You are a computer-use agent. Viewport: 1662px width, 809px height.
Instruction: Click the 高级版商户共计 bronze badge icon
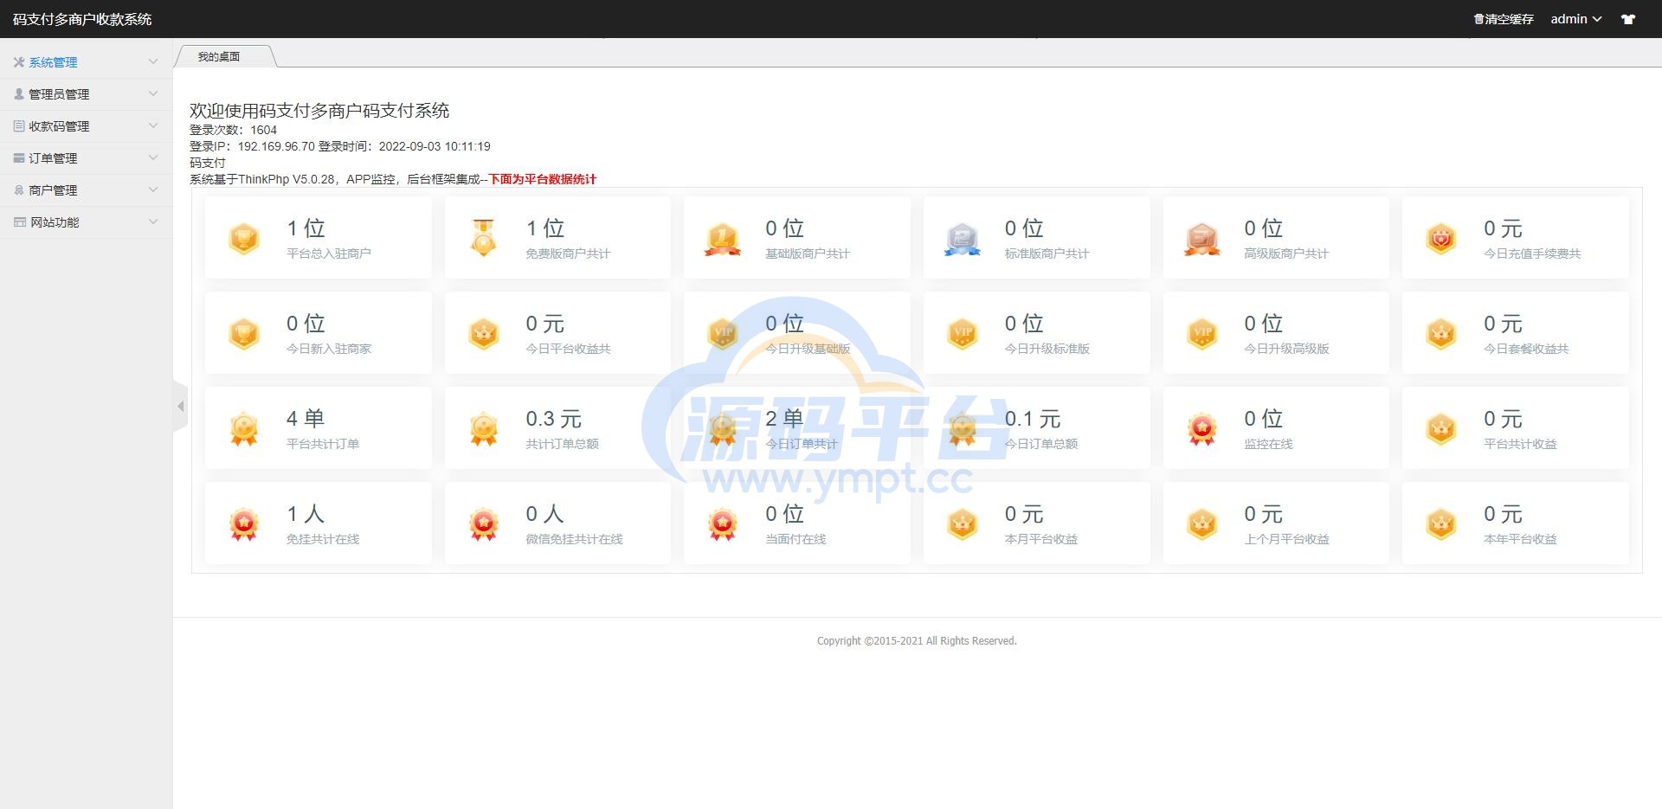click(x=1202, y=239)
